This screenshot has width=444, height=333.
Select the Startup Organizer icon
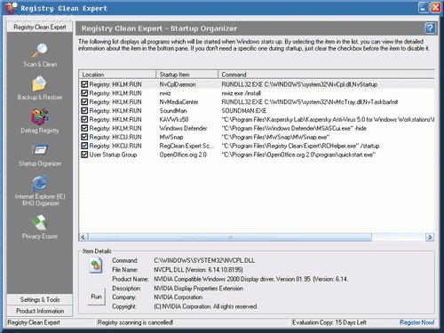pos(40,149)
